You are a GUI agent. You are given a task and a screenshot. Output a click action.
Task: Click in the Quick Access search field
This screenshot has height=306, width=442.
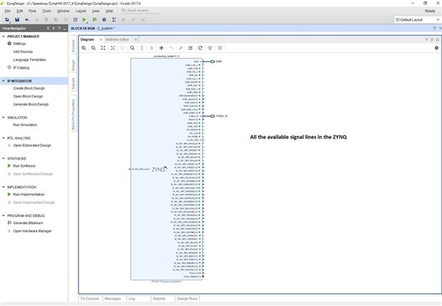click(141, 11)
